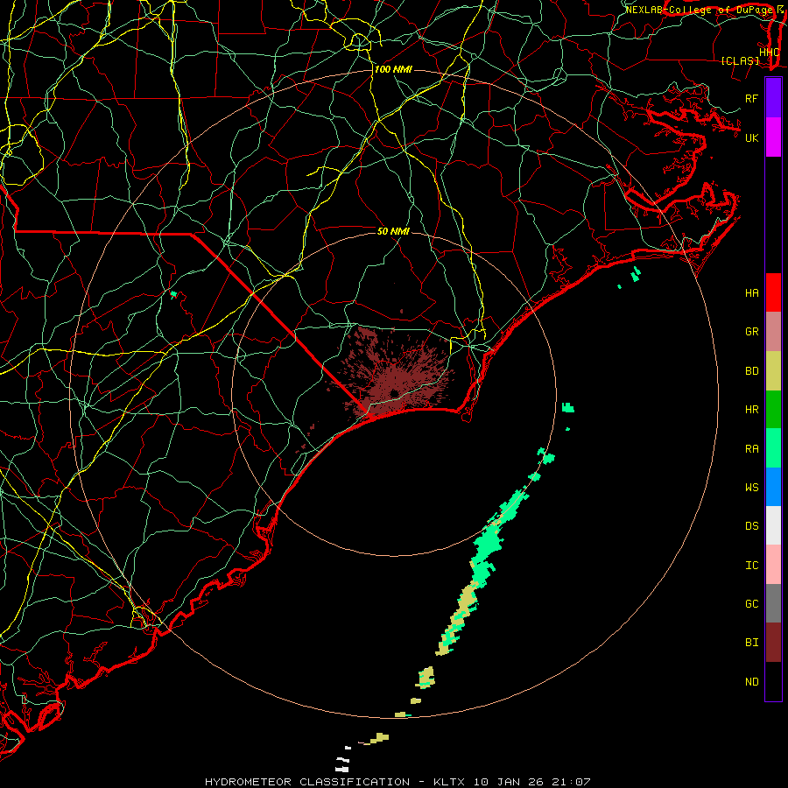Click the ND black legend swatch
The width and height of the screenshot is (788, 788).
point(773,681)
